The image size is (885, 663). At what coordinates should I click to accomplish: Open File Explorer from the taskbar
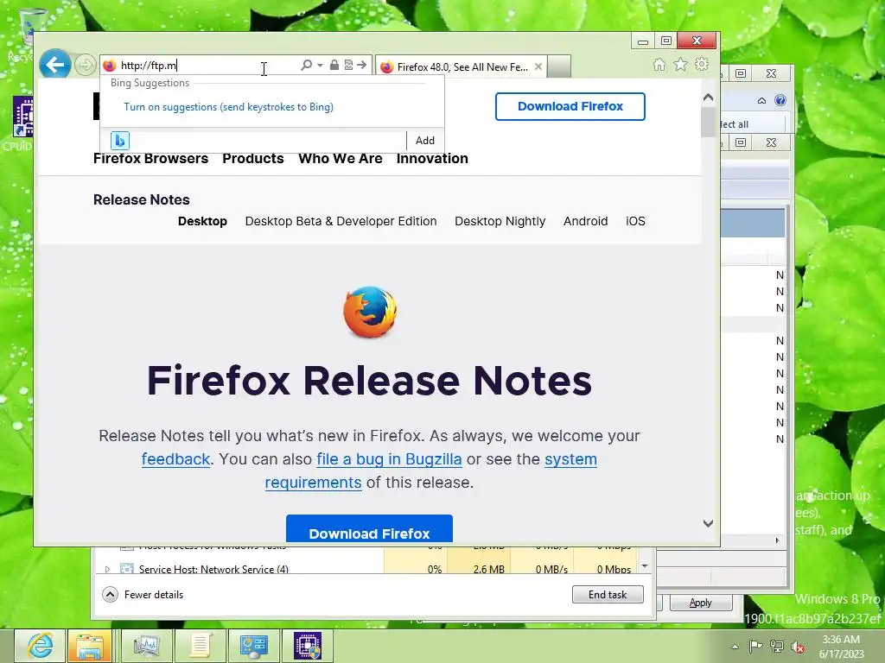point(90,646)
